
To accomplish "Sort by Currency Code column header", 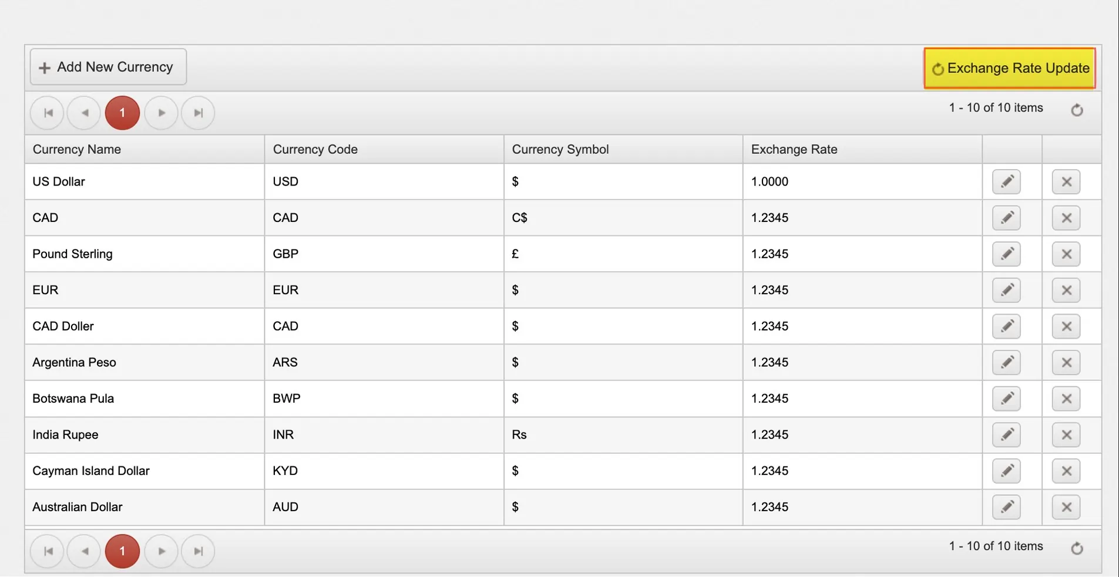I will 384,149.
